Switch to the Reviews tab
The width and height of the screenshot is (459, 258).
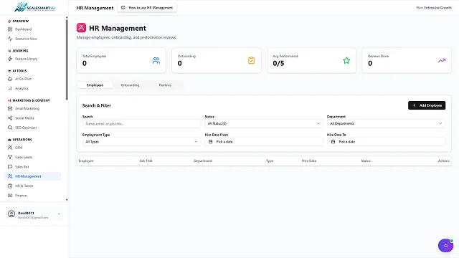coord(165,85)
